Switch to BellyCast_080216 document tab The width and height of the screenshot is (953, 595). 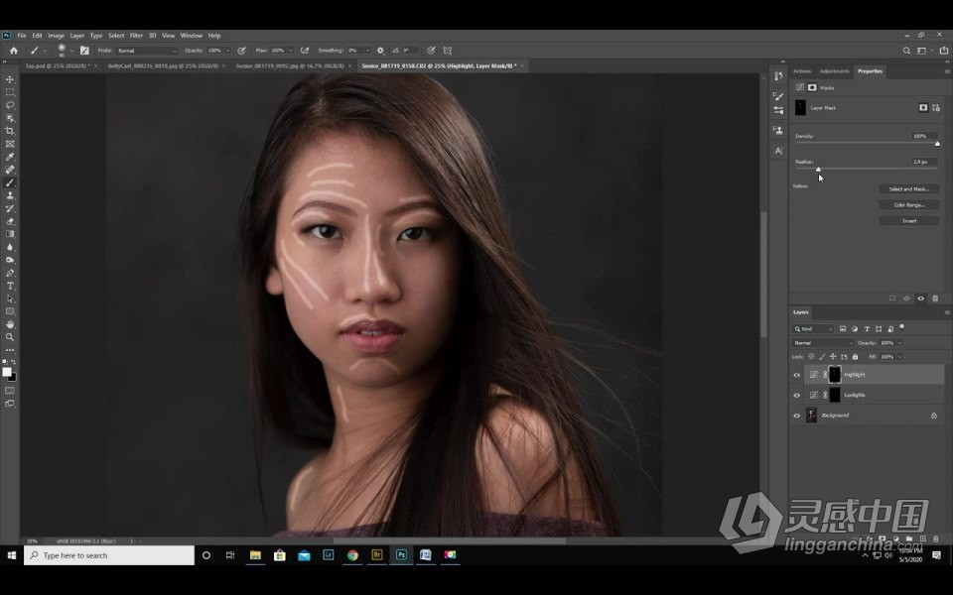(x=163, y=65)
